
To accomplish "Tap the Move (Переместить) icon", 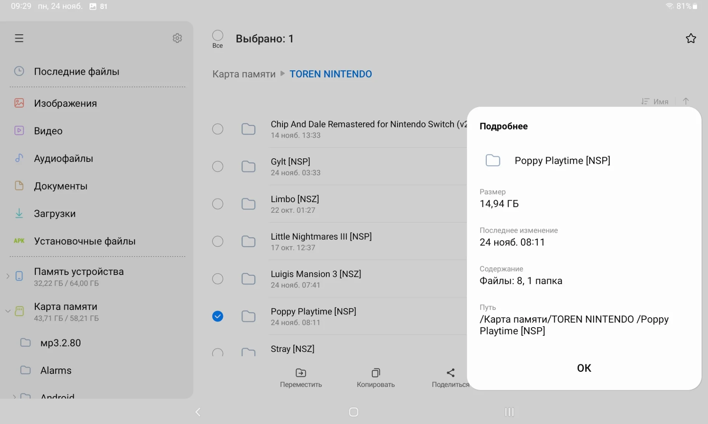I will coord(301,373).
